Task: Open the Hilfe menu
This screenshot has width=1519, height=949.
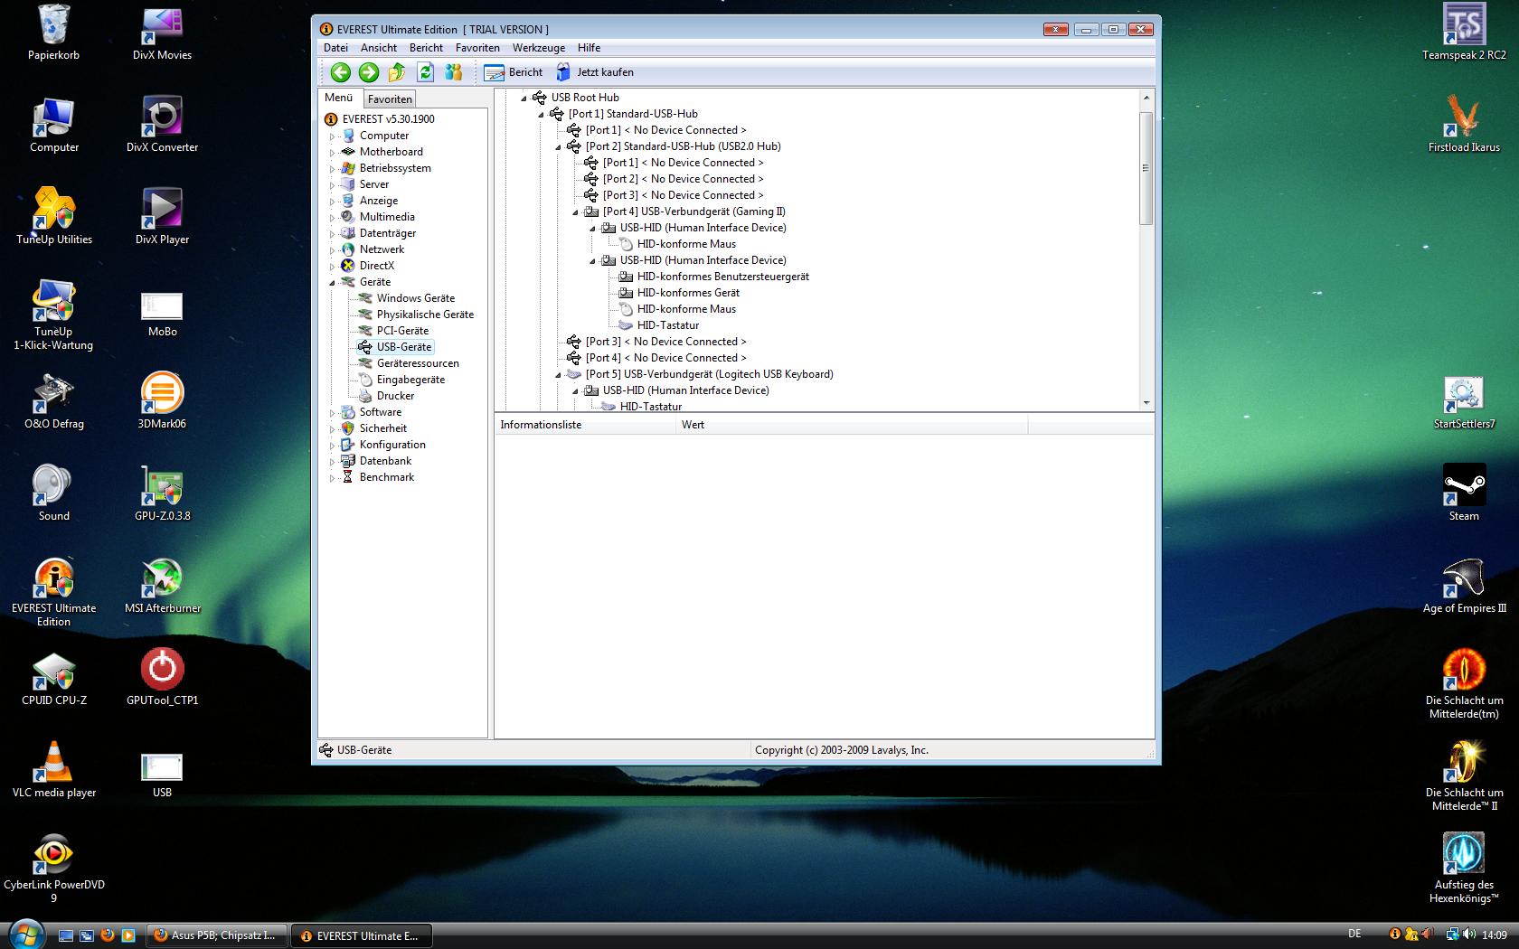Action: click(589, 48)
